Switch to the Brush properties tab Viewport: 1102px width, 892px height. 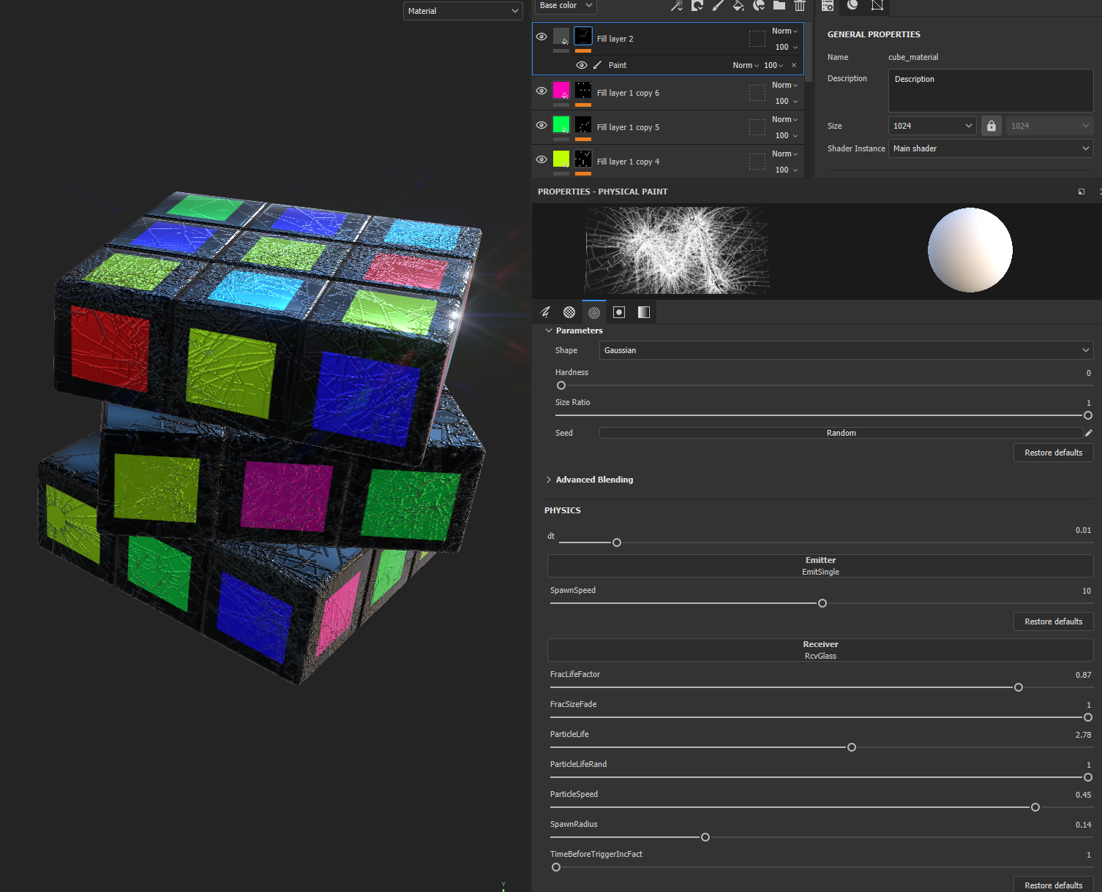point(545,312)
